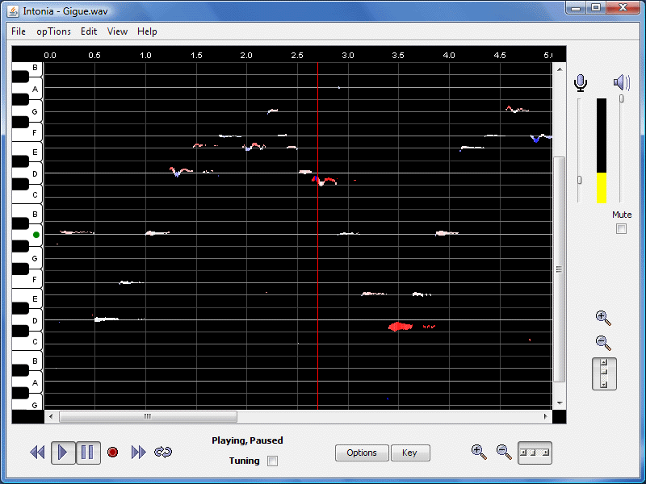
Task: Zoom in vertically with right-side magnifier plus
Action: [603, 318]
